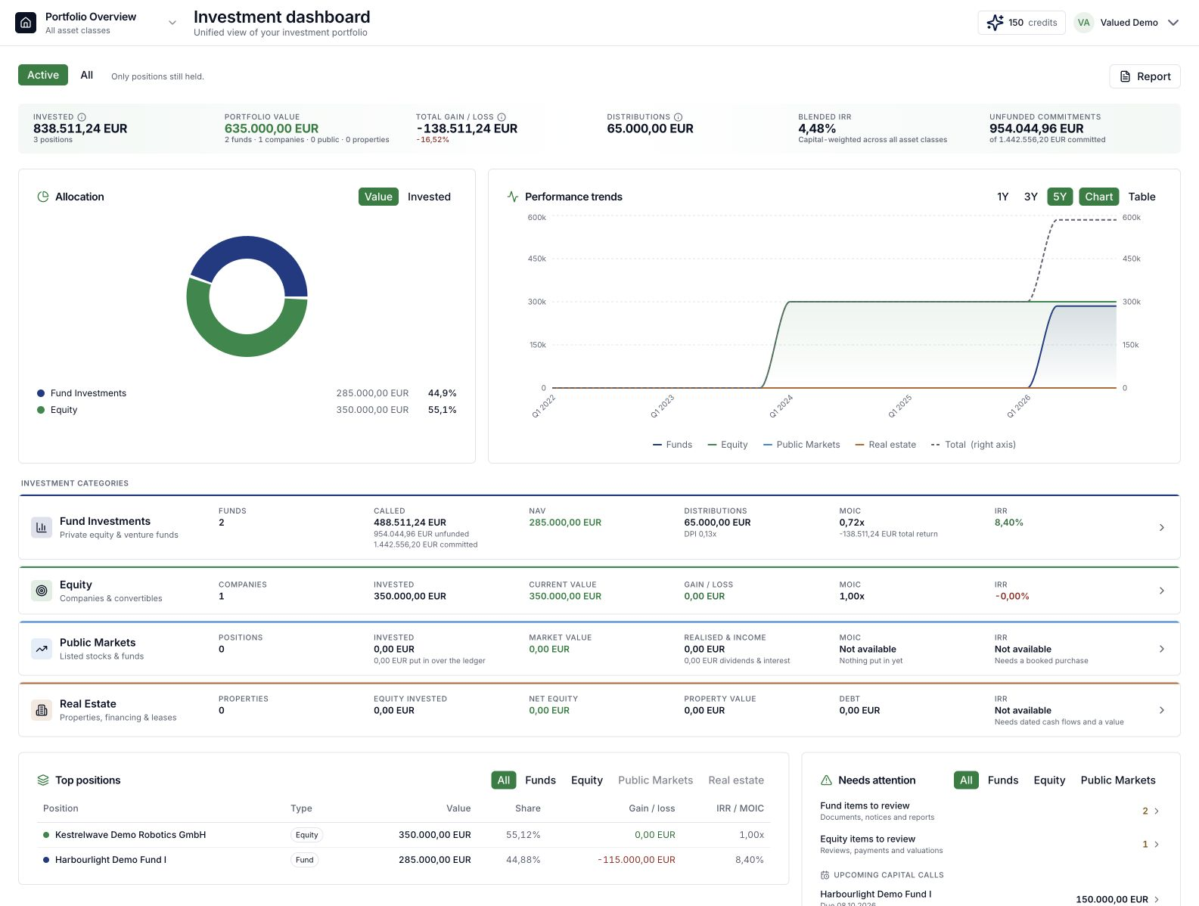Set performance range to 1Y

(x=1003, y=197)
